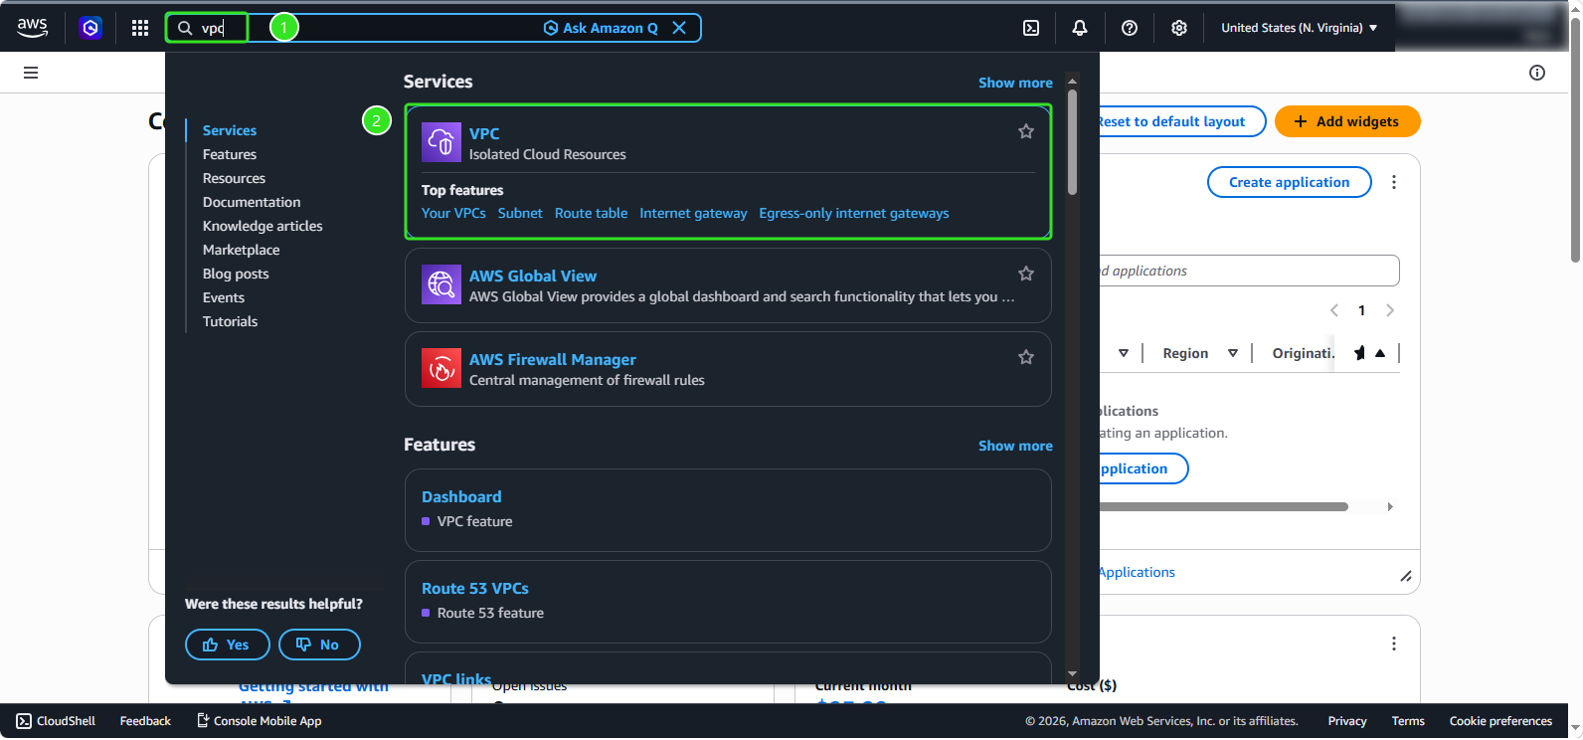
Task: Show more Services results
Action: click(1015, 83)
